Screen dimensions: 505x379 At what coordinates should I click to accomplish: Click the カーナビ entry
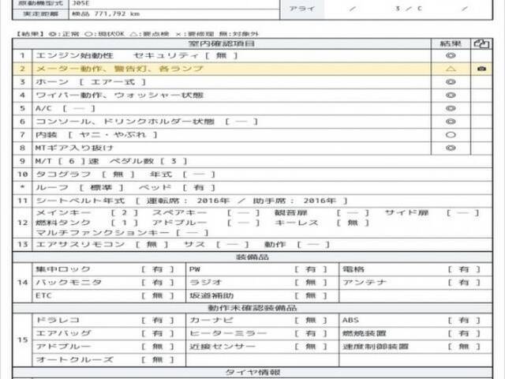coord(263,321)
